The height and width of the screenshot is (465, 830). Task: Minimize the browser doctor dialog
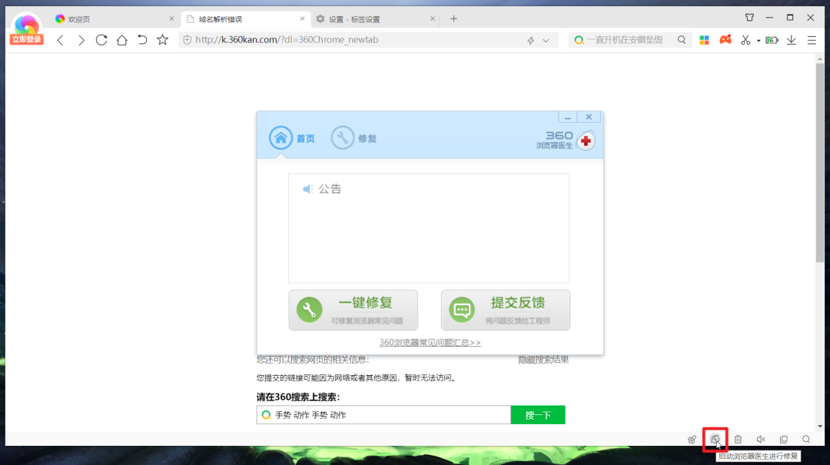tap(567, 117)
